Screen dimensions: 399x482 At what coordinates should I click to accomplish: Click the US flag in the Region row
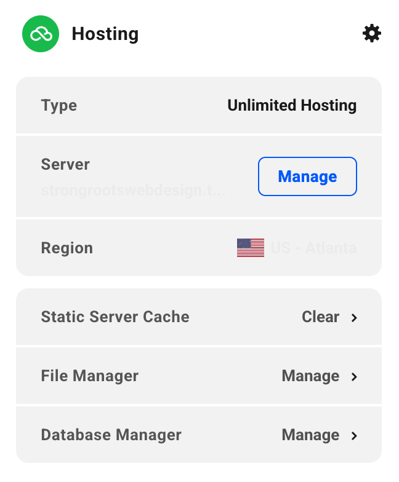coord(250,247)
